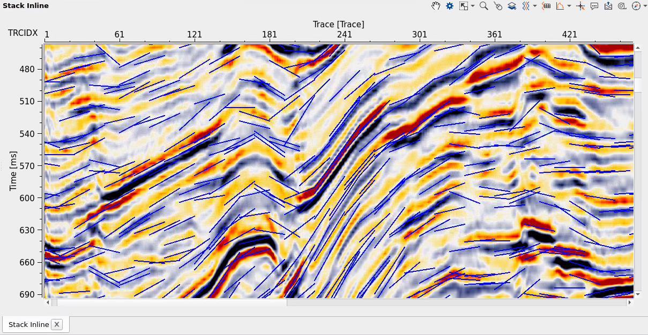This screenshot has height=335, width=648.
Task: Show the spectrum graph icon
Action: pos(560,6)
